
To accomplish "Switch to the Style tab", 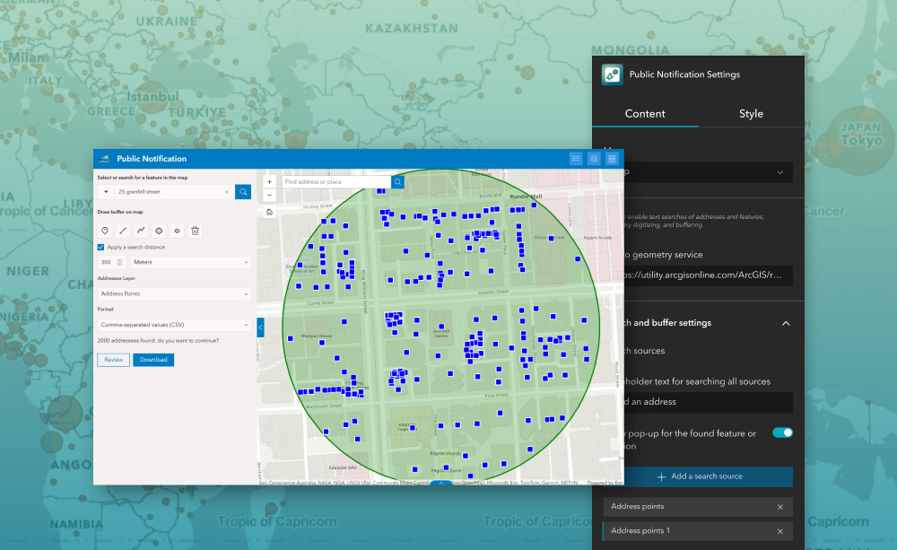I will pyautogui.click(x=751, y=114).
